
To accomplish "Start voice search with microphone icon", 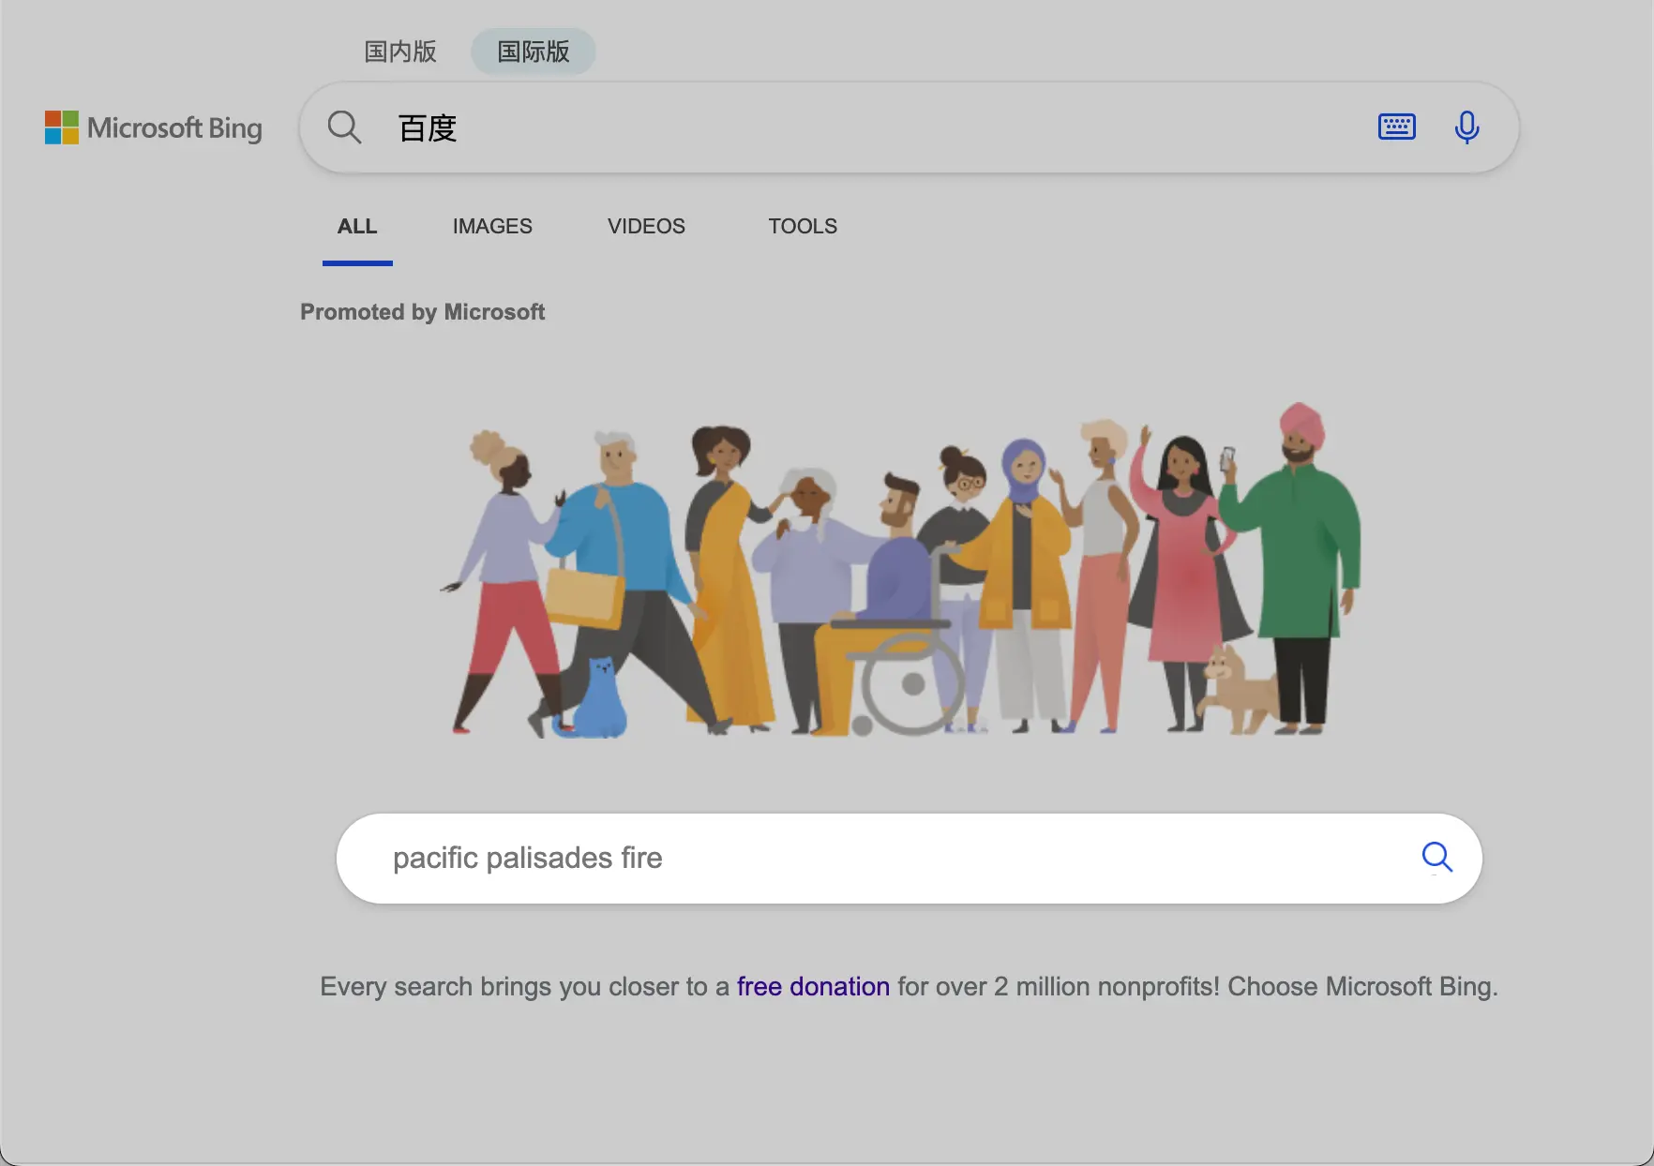I will (x=1466, y=127).
